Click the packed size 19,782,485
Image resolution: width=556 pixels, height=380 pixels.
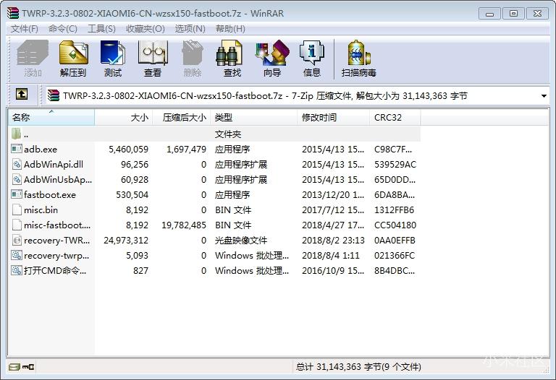[184, 225]
